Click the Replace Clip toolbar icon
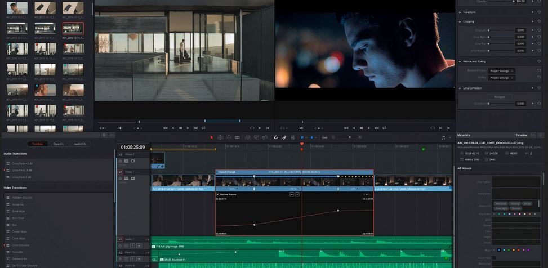This screenshot has height=268, width=548. pyautogui.click(x=265, y=137)
